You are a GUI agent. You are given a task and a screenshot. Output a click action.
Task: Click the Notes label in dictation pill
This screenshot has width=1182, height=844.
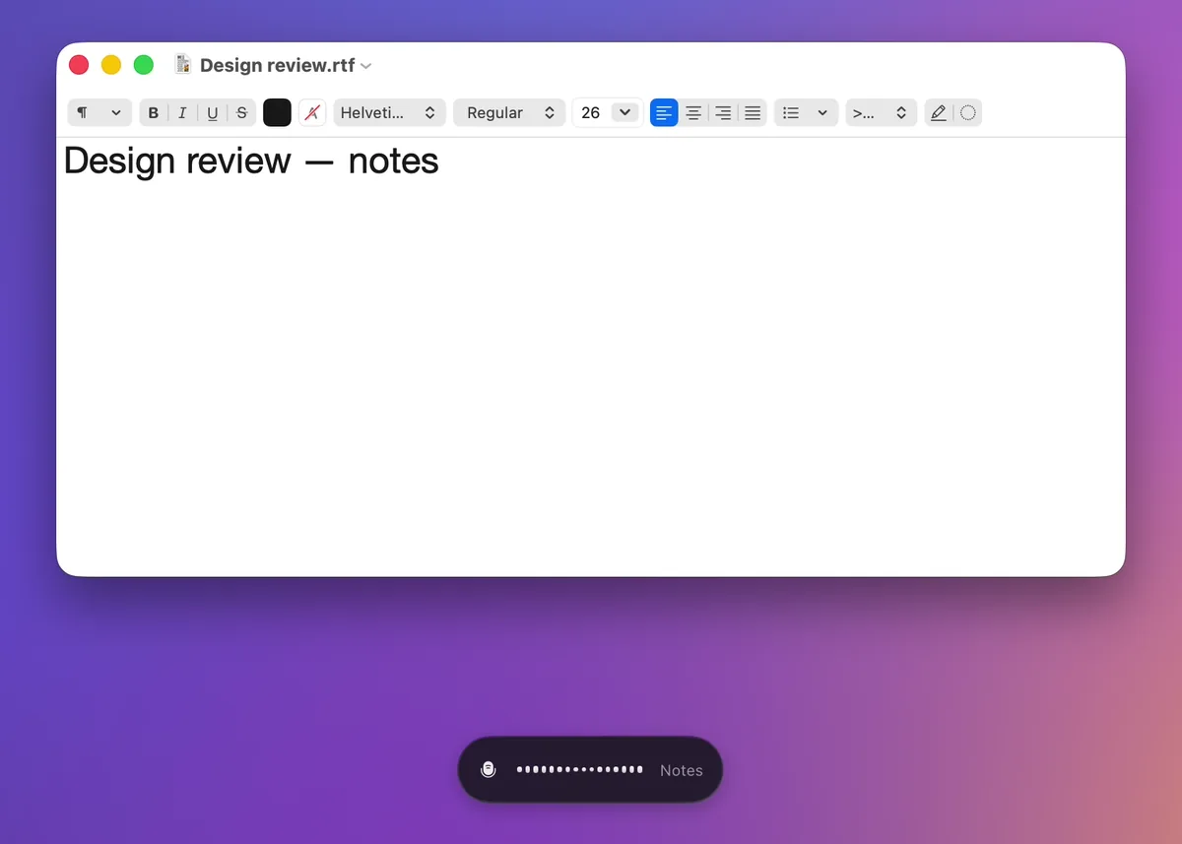(x=682, y=770)
